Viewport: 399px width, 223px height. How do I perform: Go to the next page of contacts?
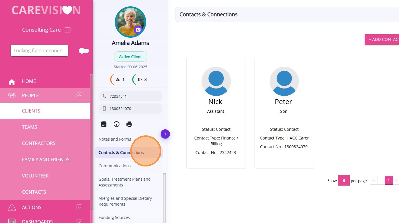click(396, 180)
